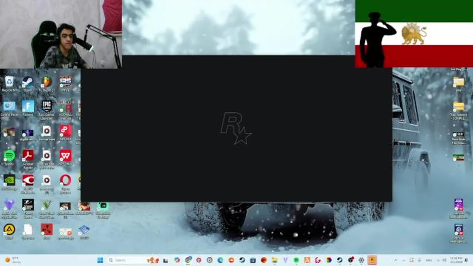Launch Steam from the desktop shortcut
This screenshot has height=266, width=473.
28,84
